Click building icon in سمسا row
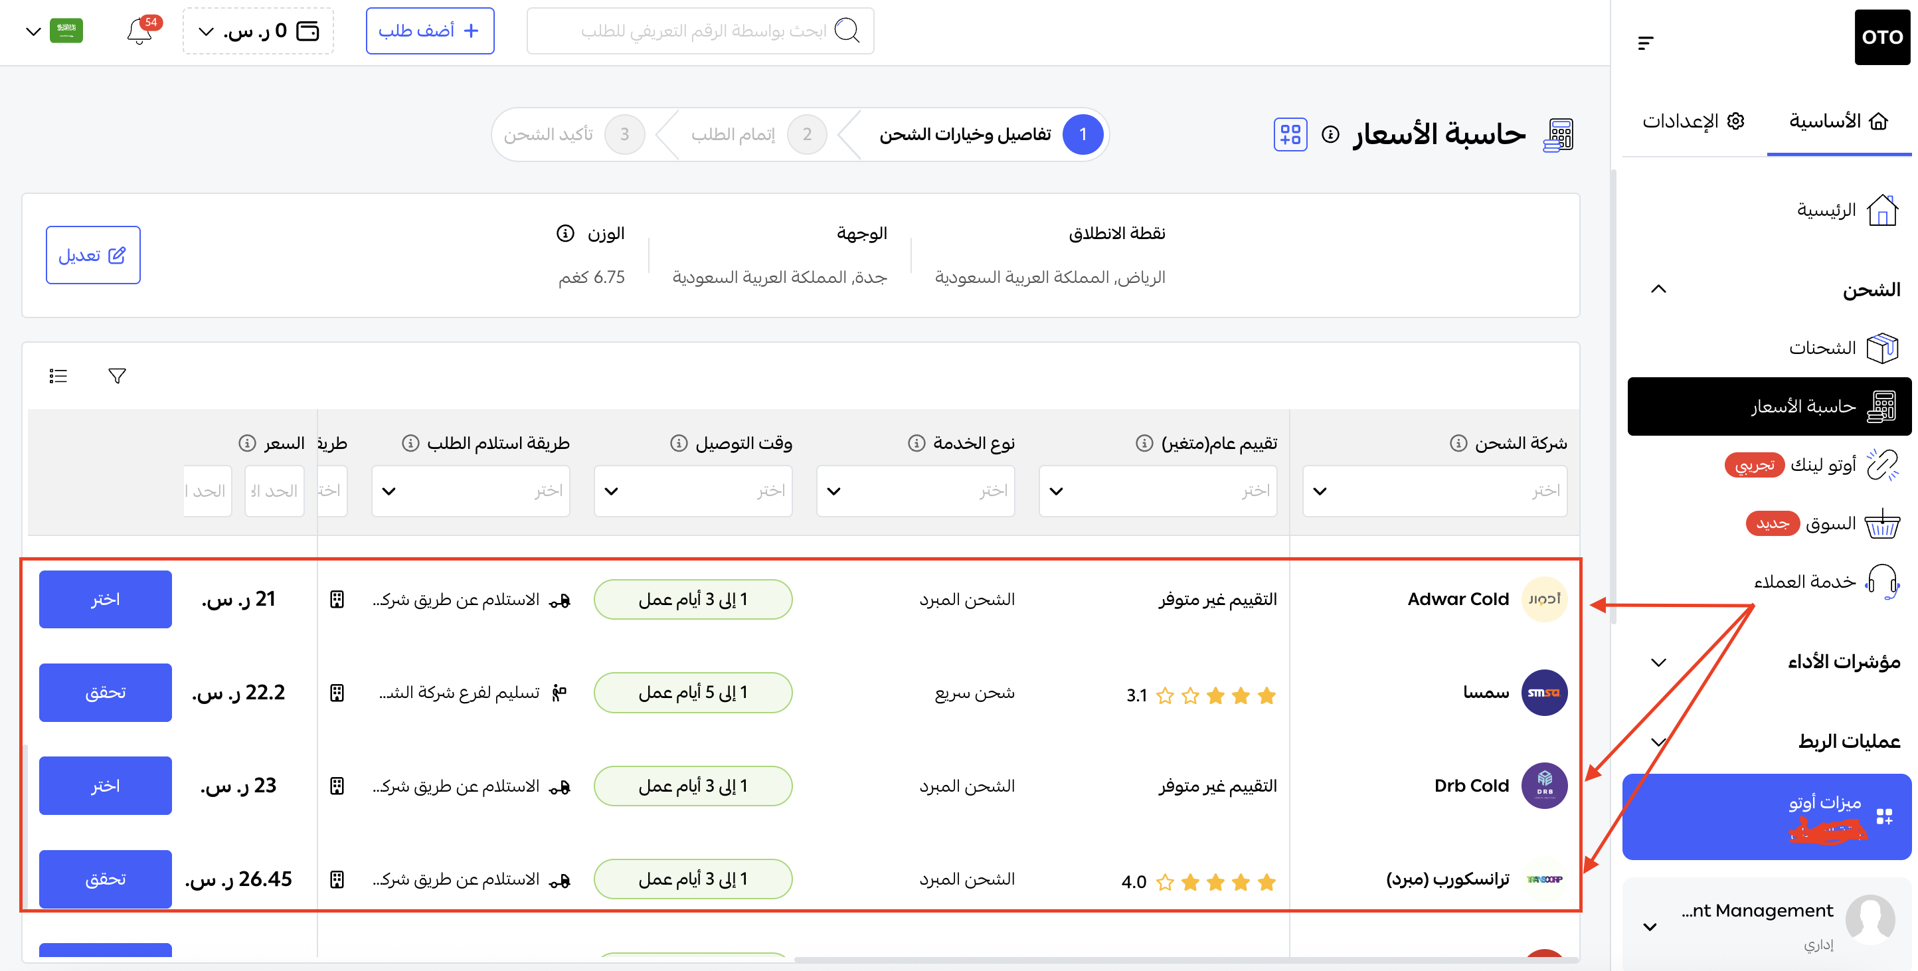 [x=337, y=693]
